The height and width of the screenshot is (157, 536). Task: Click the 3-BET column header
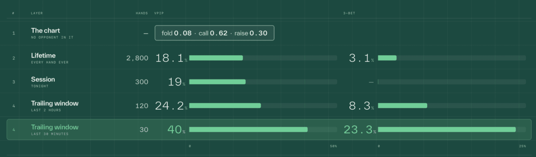click(x=349, y=13)
